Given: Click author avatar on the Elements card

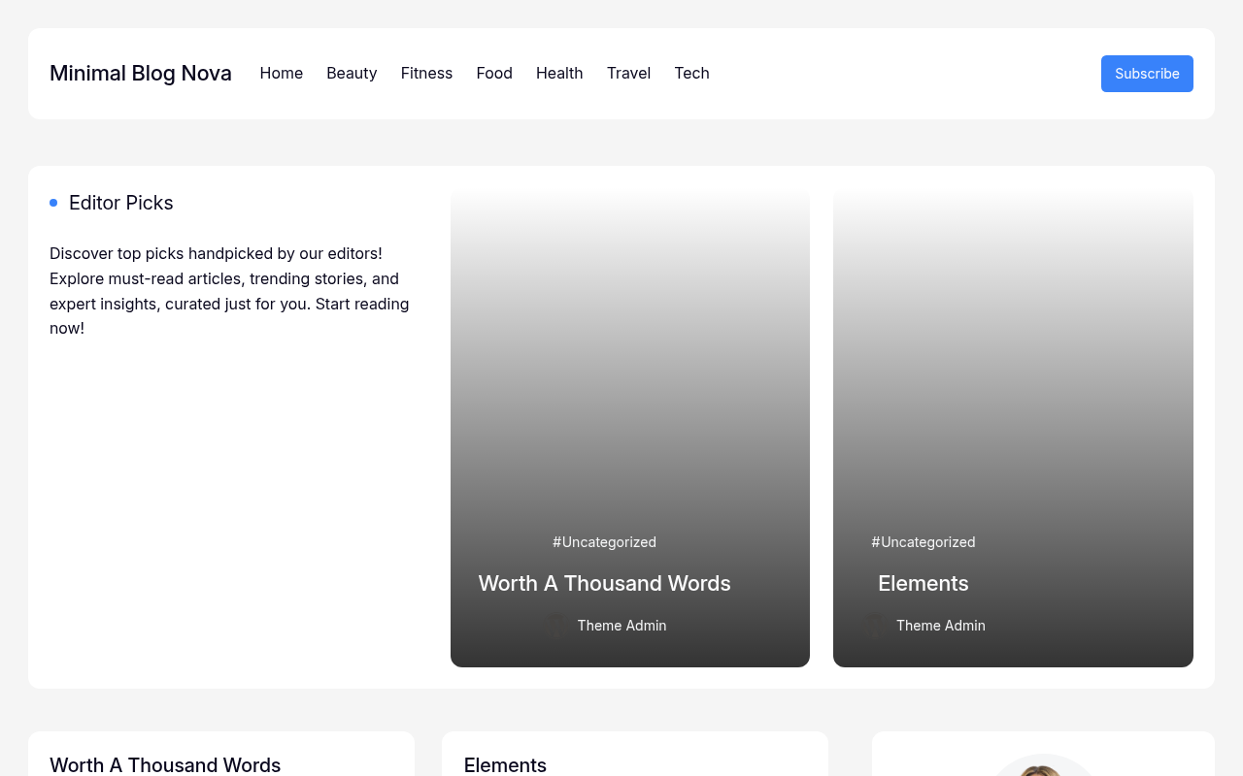Looking at the screenshot, I should coord(874,626).
